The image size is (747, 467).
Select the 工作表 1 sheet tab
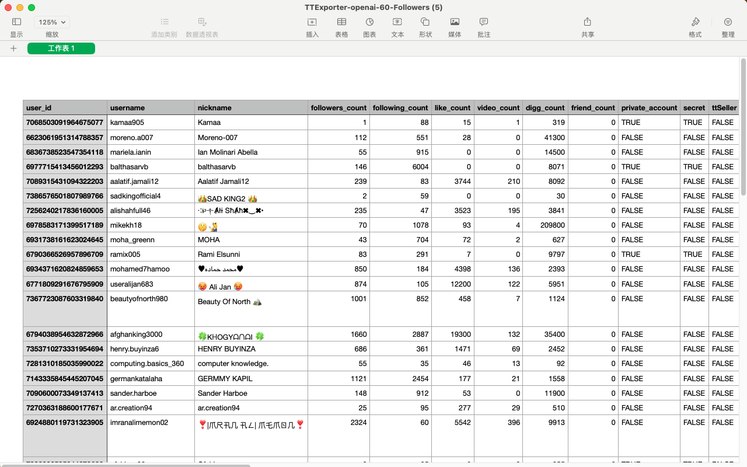61,48
